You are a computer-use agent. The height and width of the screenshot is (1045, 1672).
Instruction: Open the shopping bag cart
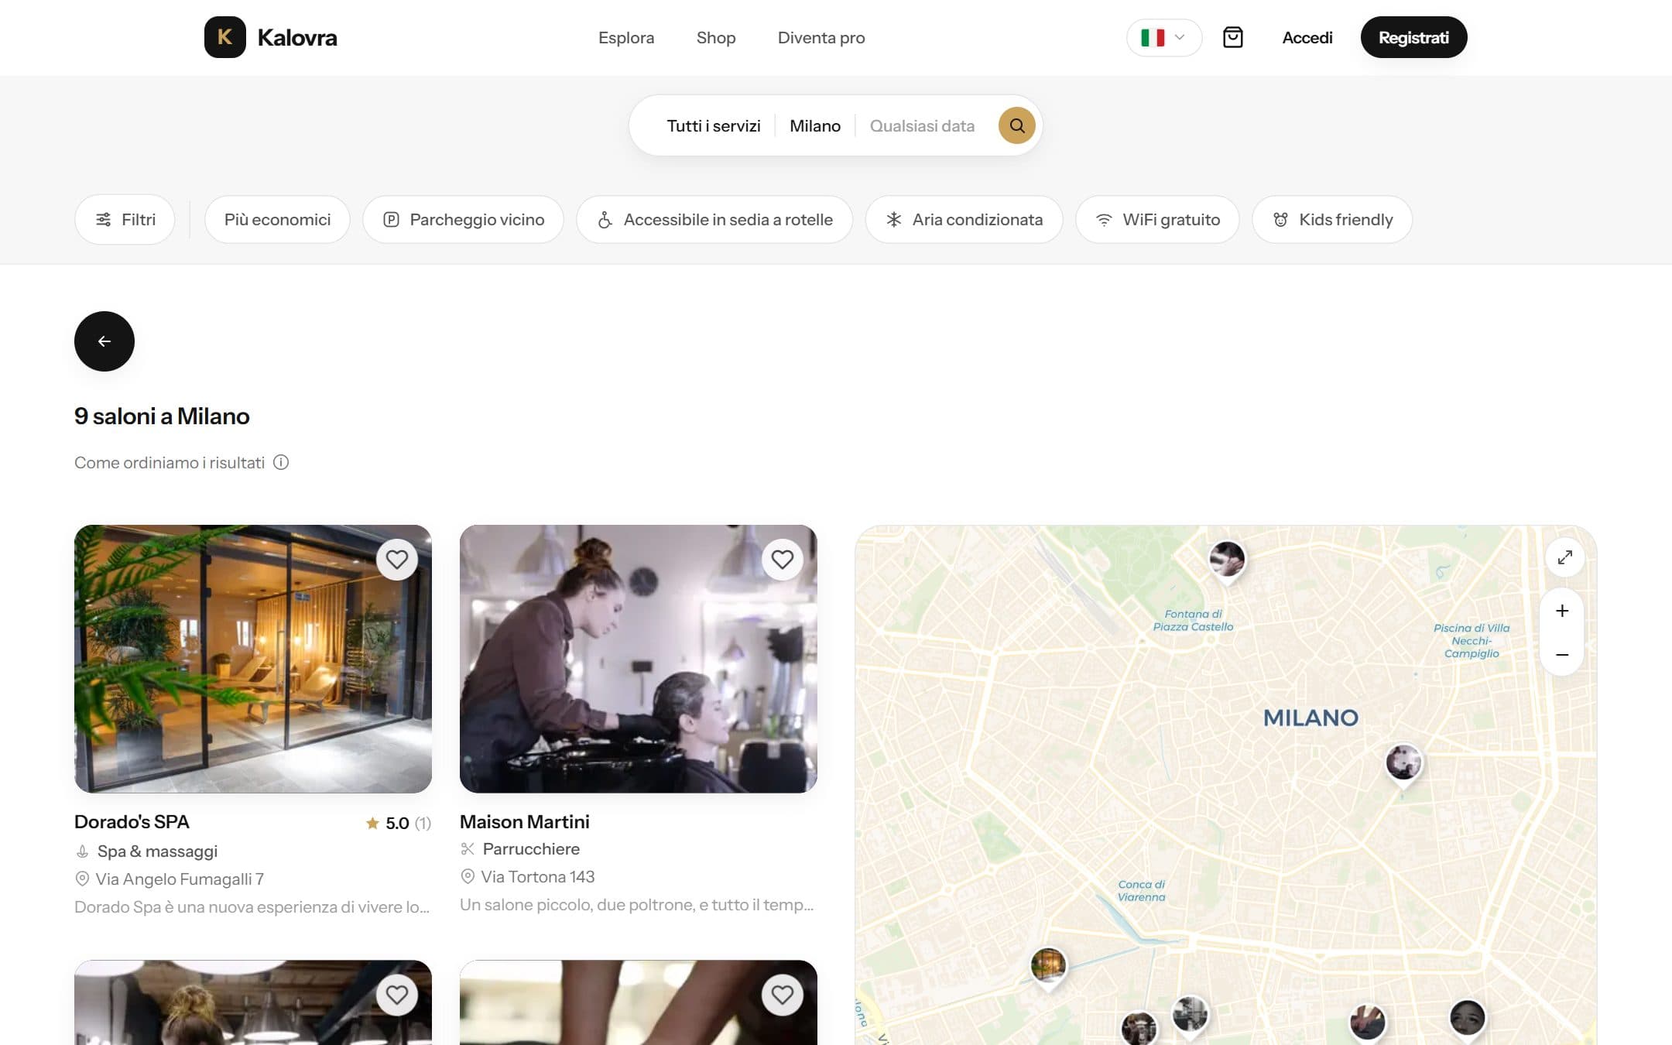pyautogui.click(x=1232, y=37)
